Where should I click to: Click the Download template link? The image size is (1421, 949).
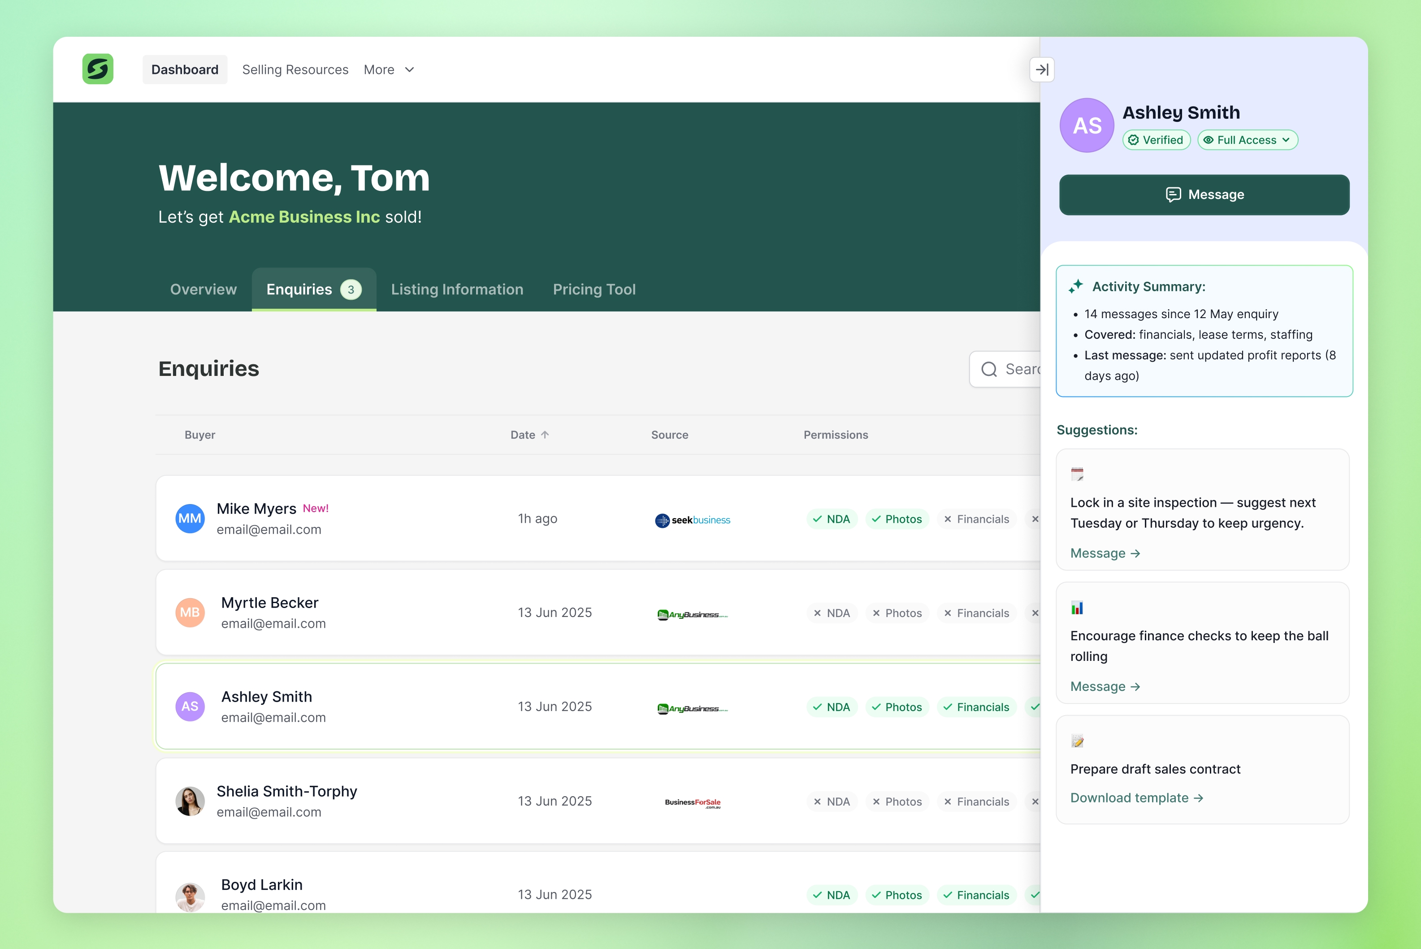[x=1136, y=798]
